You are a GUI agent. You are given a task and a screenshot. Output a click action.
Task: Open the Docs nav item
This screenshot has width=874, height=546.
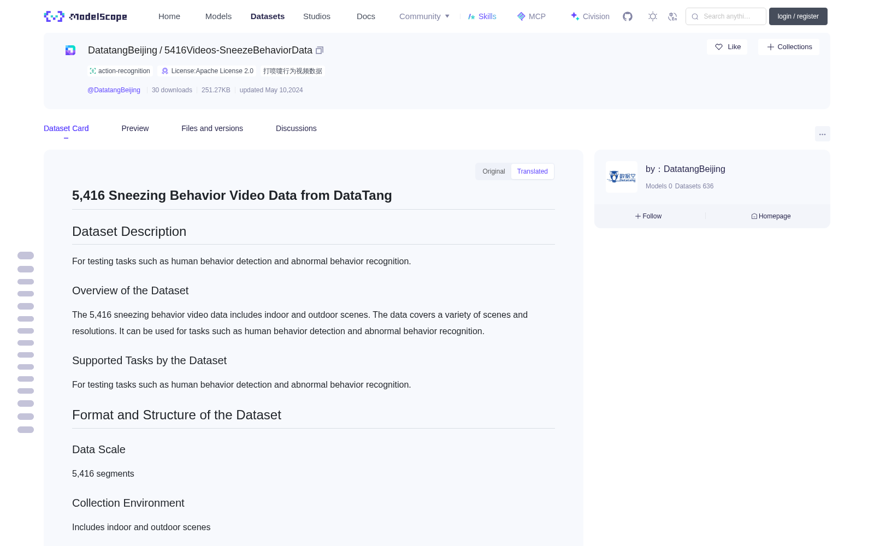pyautogui.click(x=366, y=16)
